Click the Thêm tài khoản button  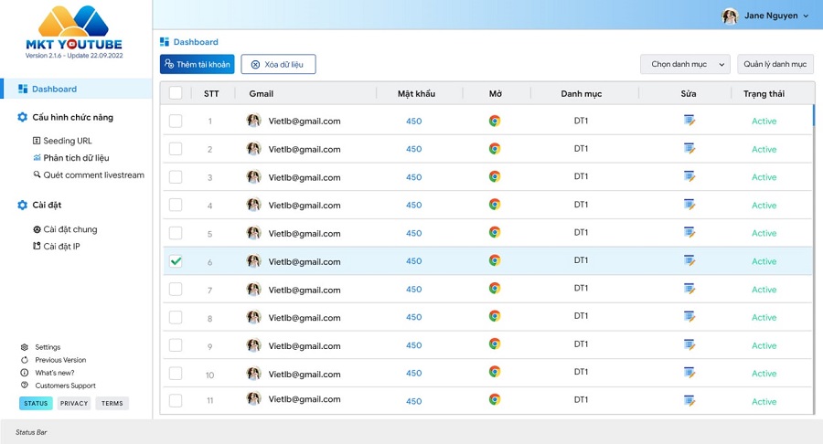tap(197, 64)
